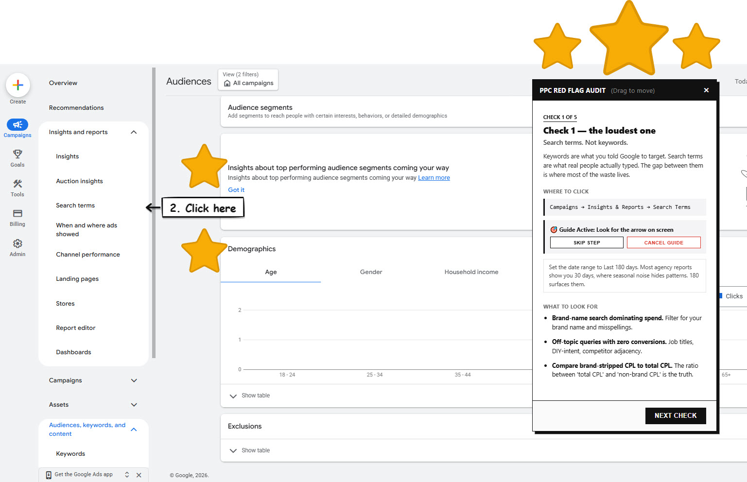The width and height of the screenshot is (747, 482).
Task: Collapse Audiences, keywords, and content section
Action: click(134, 430)
